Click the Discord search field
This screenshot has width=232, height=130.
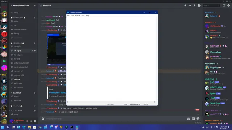211,5
